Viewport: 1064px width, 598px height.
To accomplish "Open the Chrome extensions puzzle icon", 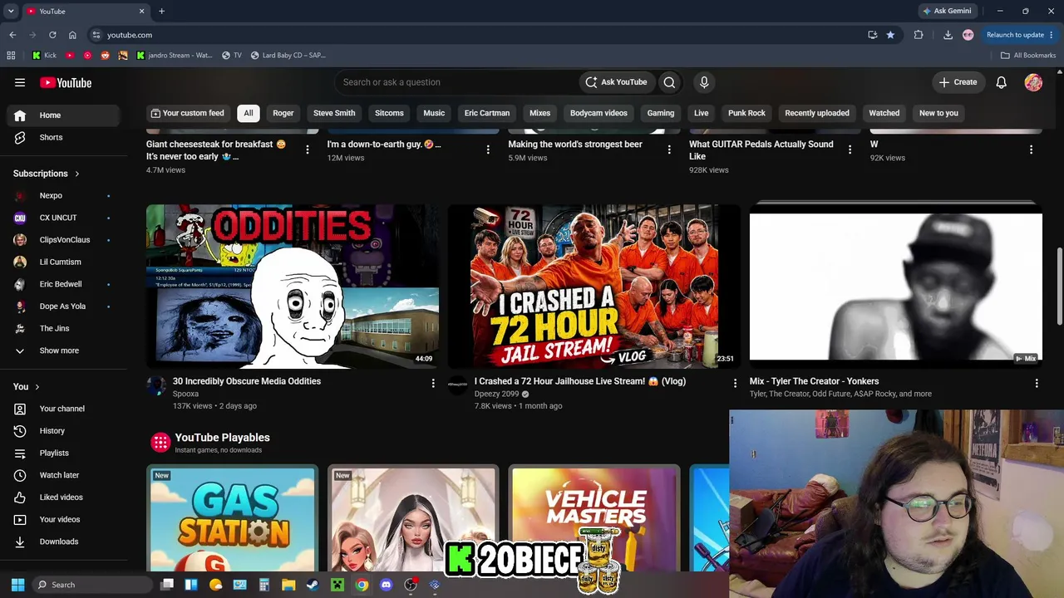I will pyautogui.click(x=919, y=35).
